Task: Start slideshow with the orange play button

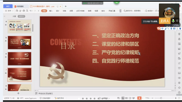Action: tap(139, 98)
